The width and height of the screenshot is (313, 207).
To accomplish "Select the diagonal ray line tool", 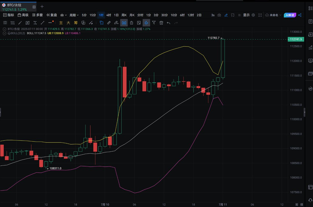I will coord(43,23).
